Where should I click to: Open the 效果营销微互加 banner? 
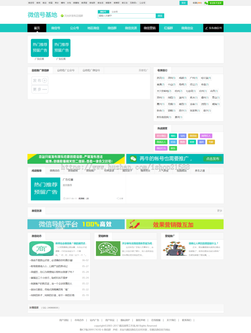pyautogui.click(x=175, y=224)
